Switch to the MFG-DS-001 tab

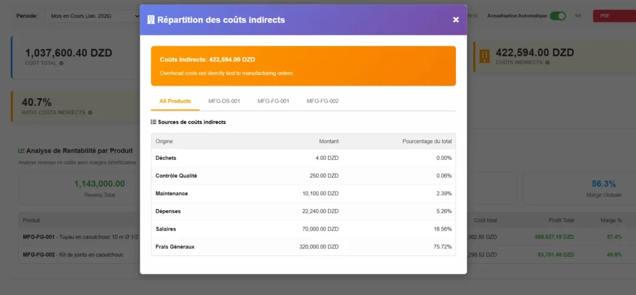pos(224,101)
